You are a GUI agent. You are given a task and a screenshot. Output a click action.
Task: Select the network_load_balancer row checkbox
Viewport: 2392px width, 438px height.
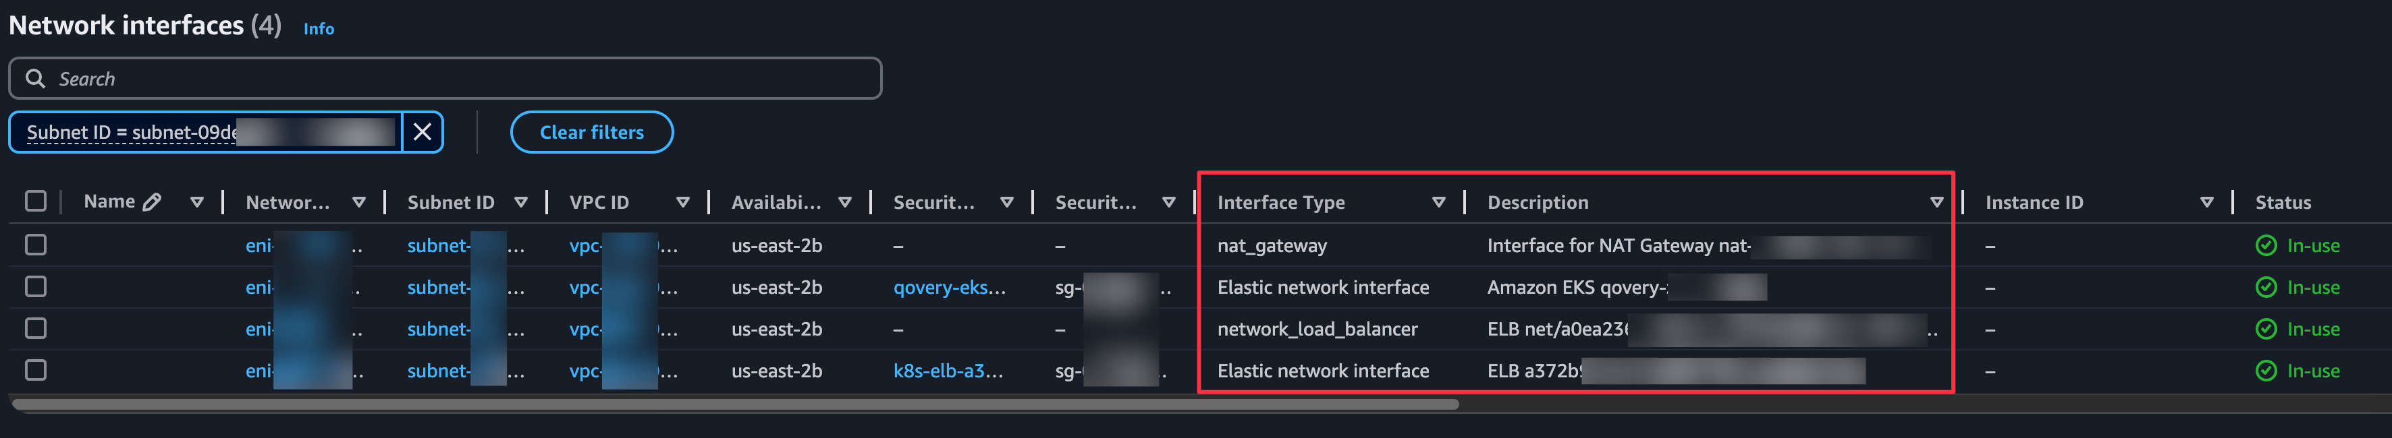point(35,329)
